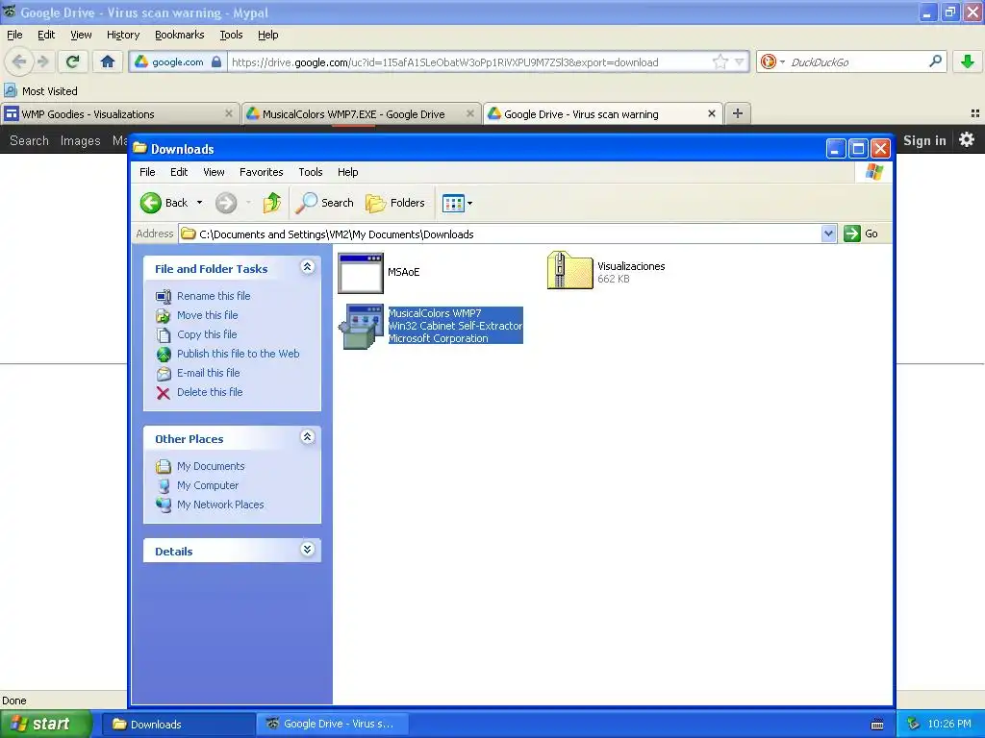985x738 pixels.
Task: Click Copy this file
Action: point(207,334)
